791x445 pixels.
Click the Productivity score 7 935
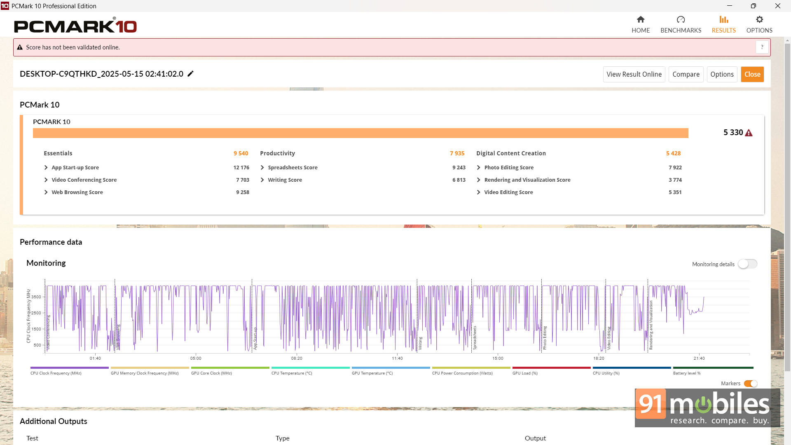pos(457,153)
